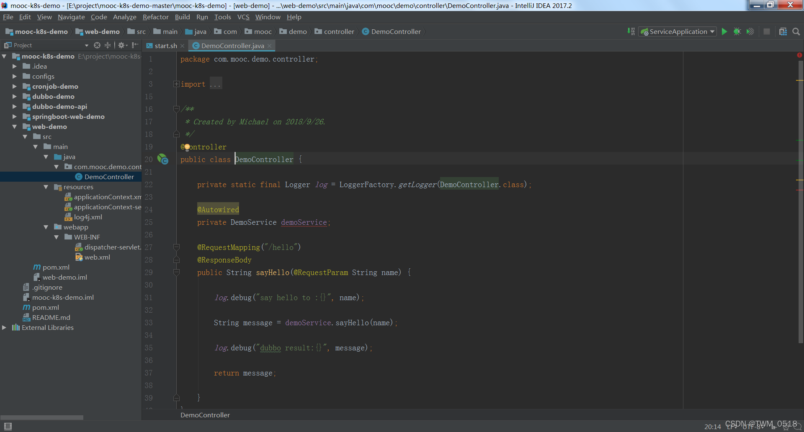
Task: Click intention lightbulb on line 19
Action: point(187,147)
